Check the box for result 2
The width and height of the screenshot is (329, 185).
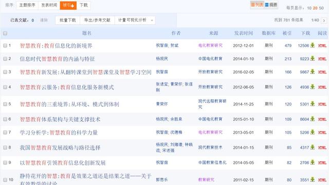(5, 59)
